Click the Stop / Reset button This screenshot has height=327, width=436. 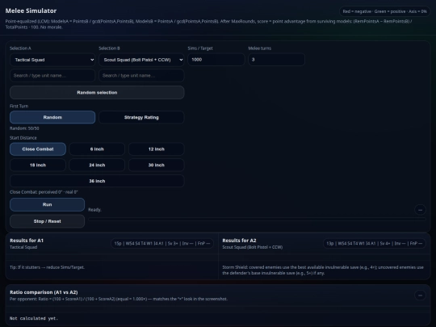48,221
